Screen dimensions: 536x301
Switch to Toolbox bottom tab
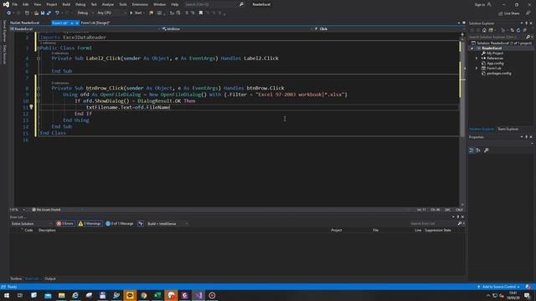coord(16,278)
